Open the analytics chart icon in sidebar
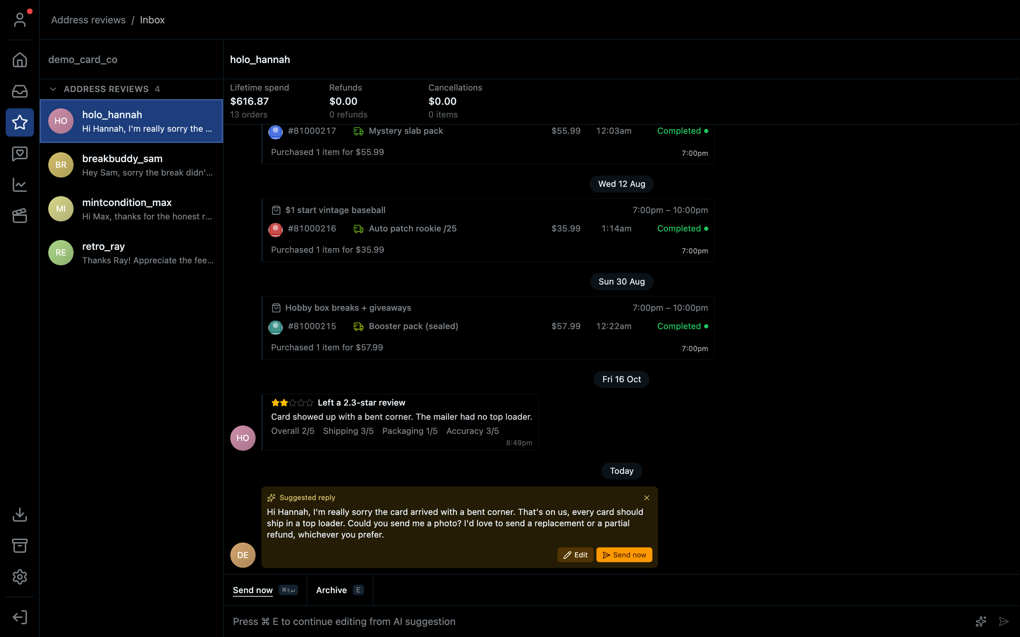The height and width of the screenshot is (637, 1020). click(x=20, y=184)
